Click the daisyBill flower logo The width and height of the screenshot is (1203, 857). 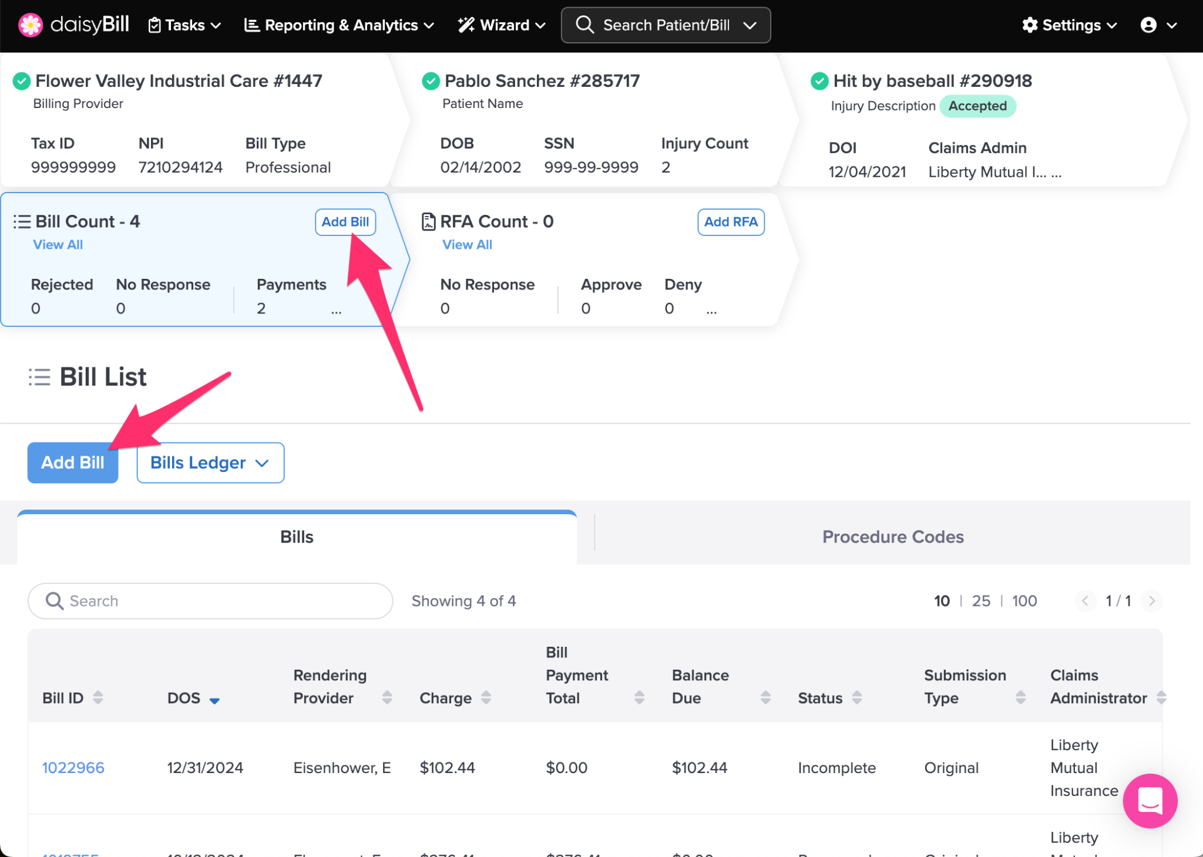pyautogui.click(x=31, y=25)
